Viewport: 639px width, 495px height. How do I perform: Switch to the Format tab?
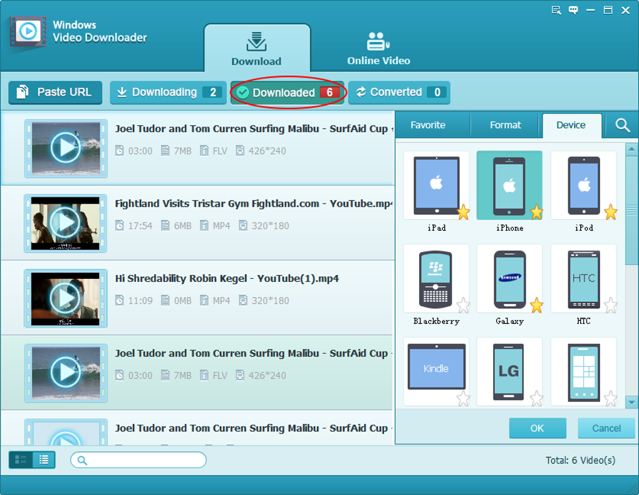(x=506, y=125)
